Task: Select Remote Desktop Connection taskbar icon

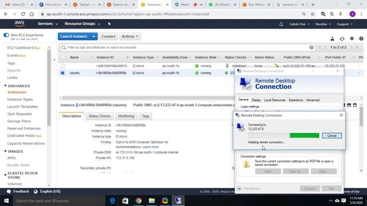Action: (x=178, y=201)
